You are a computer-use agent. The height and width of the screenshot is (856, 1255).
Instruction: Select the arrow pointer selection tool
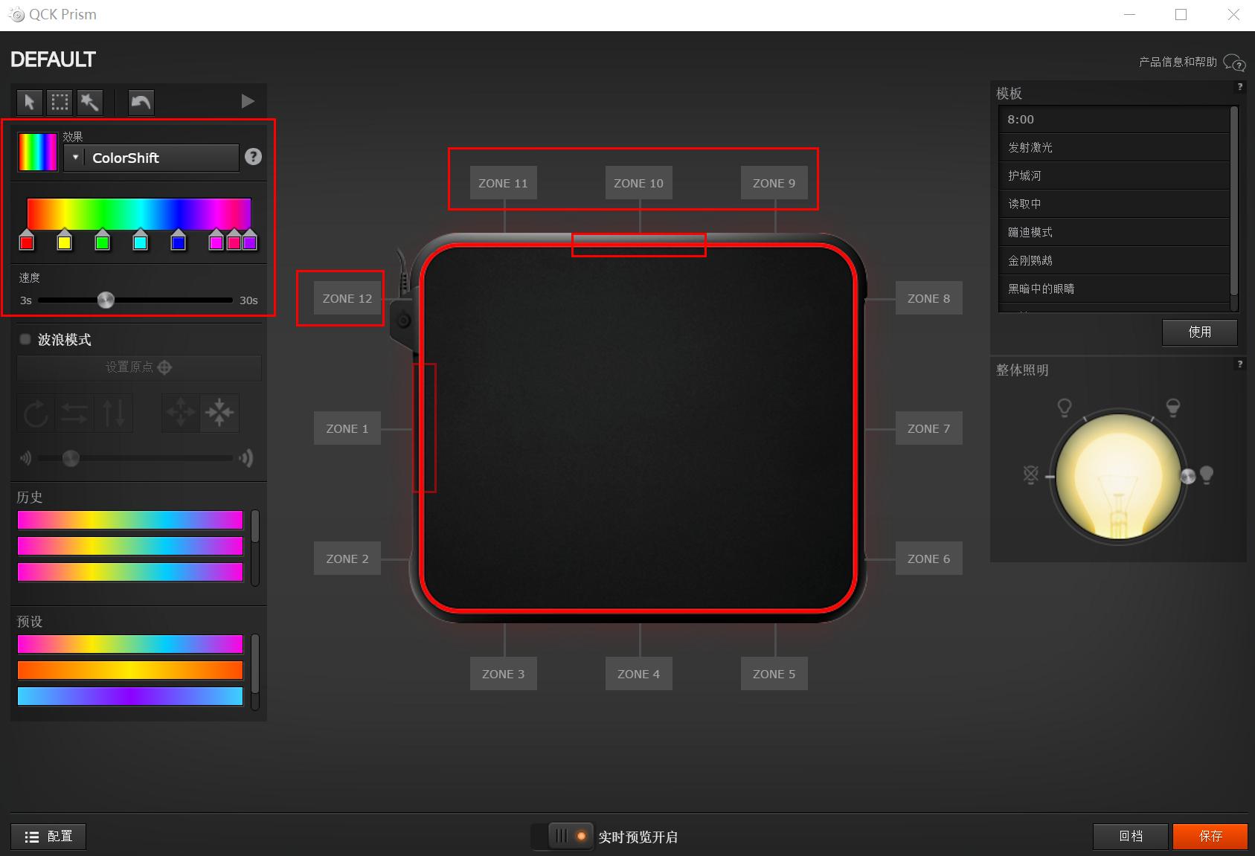click(x=30, y=102)
